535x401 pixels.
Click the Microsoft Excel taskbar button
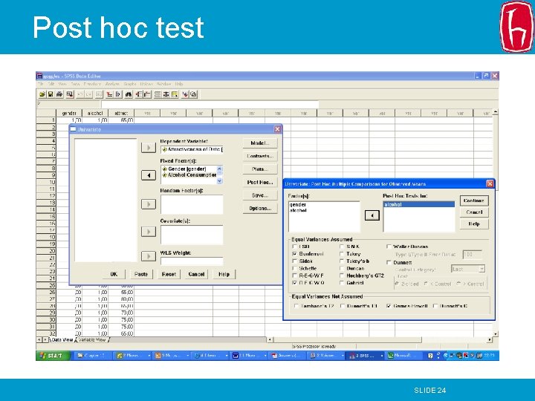(404, 356)
